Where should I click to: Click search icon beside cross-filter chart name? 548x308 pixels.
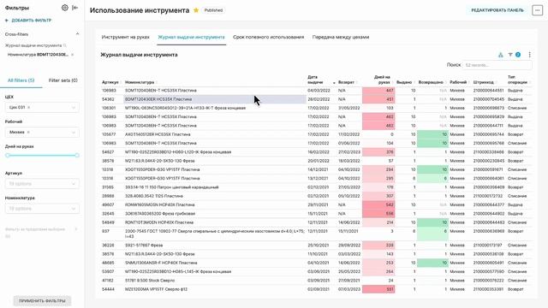pyautogui.click(x=65, y=45)
